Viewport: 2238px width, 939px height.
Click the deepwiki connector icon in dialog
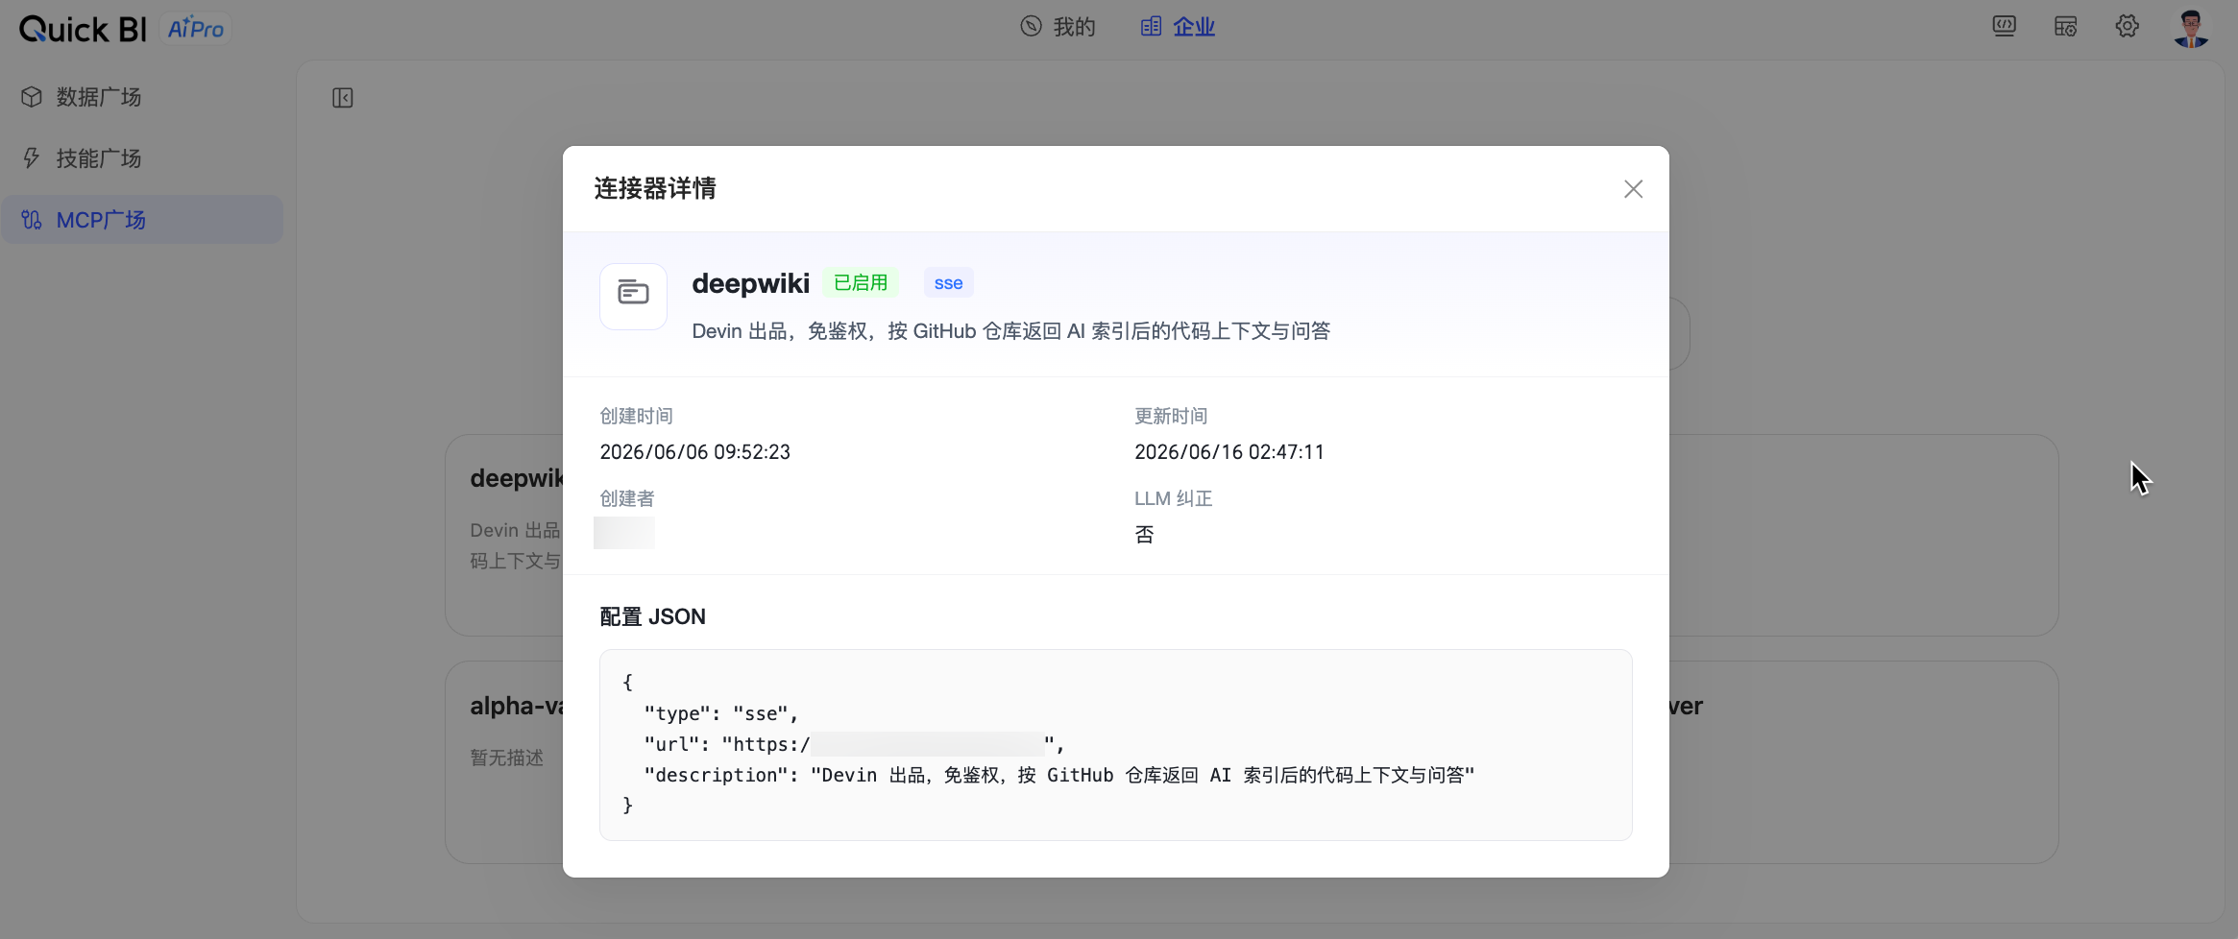[x=633, y=296]
